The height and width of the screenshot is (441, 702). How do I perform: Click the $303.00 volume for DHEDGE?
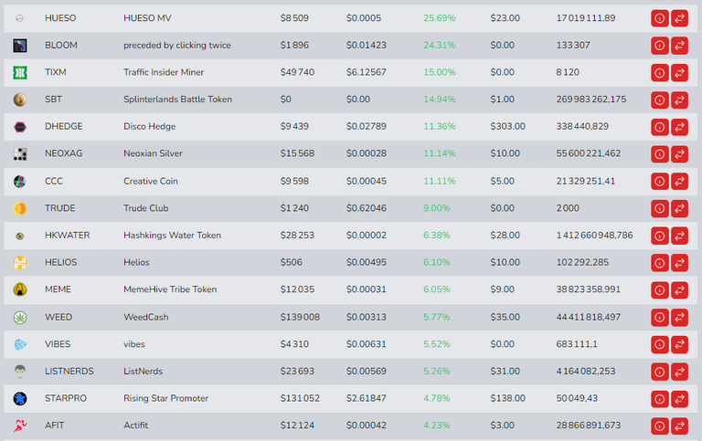tap(507, 126)
